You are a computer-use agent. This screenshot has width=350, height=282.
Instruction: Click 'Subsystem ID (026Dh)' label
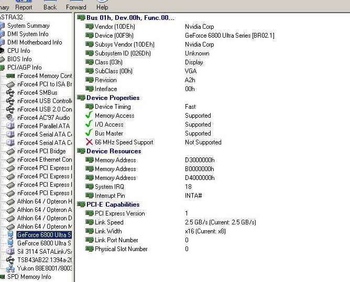click(123, 53)
